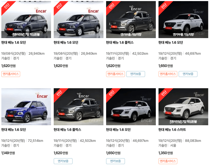Open the 현대 베뉴 1.6 스마트 title

pyautogui.click(x=172, y=130)
